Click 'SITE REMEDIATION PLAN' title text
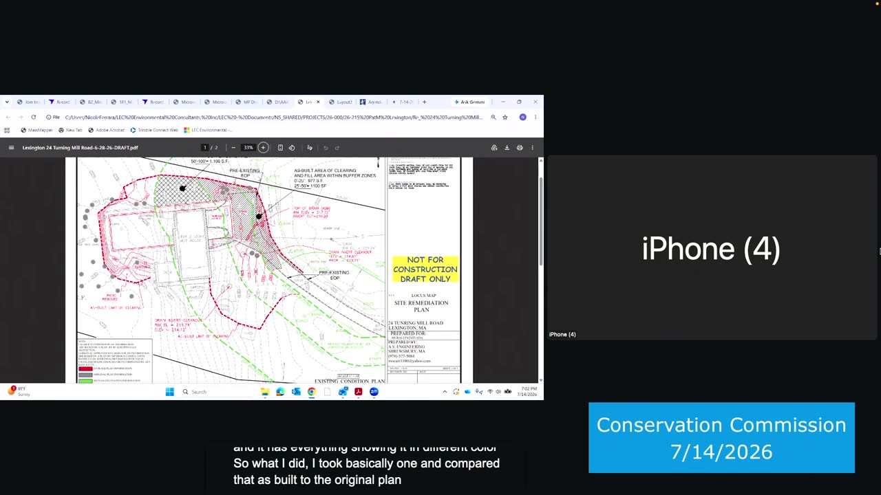Image resolution: width=881 pixels, height=495 pixels. (x=421, y=306)
